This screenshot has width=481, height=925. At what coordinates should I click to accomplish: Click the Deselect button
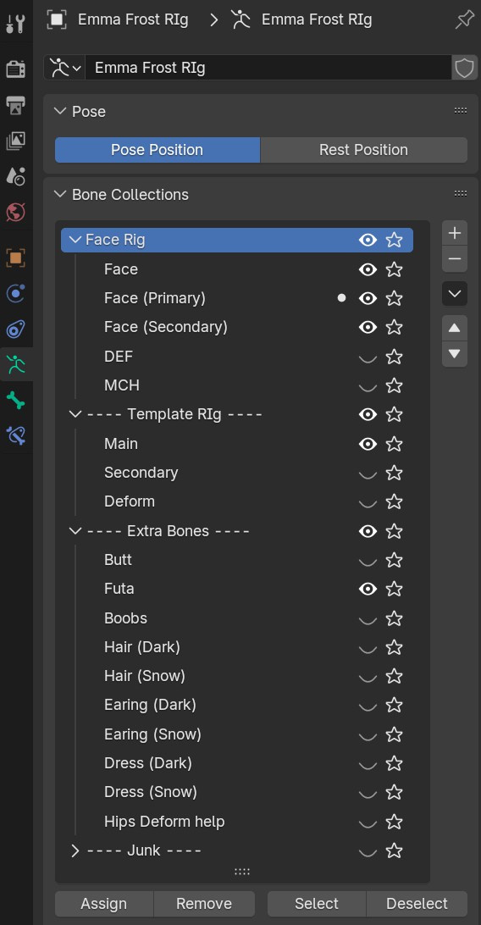tap(417, 904)
